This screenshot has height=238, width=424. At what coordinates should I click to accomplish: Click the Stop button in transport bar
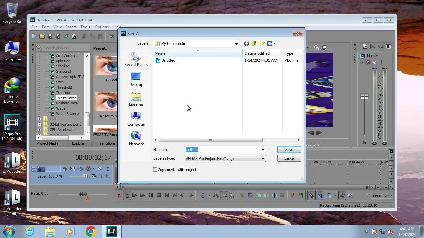pos(159,196)
